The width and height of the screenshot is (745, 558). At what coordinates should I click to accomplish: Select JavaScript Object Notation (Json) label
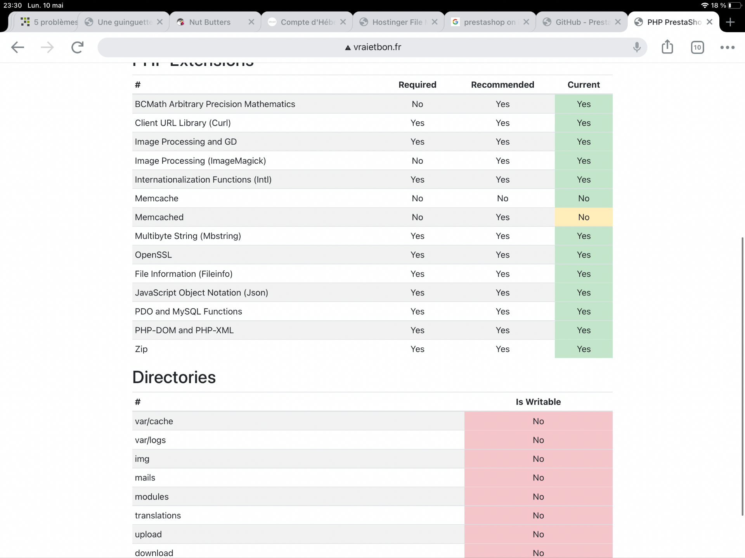coord(201,292)
